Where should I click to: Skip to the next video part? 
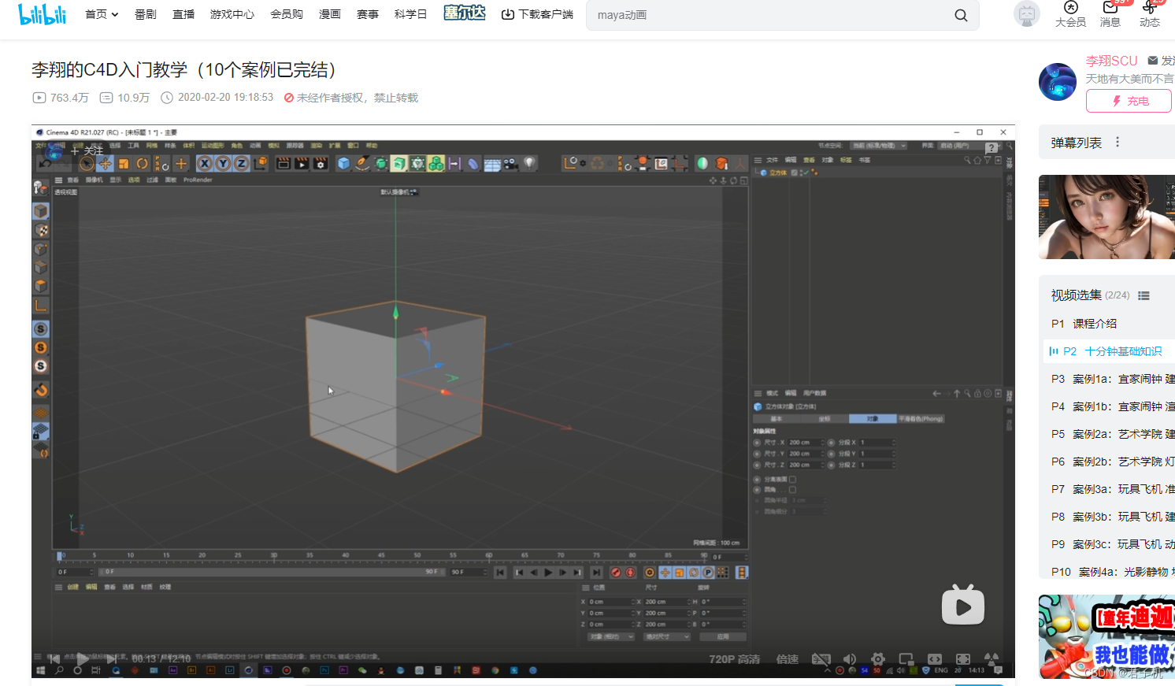coord(112,658)
